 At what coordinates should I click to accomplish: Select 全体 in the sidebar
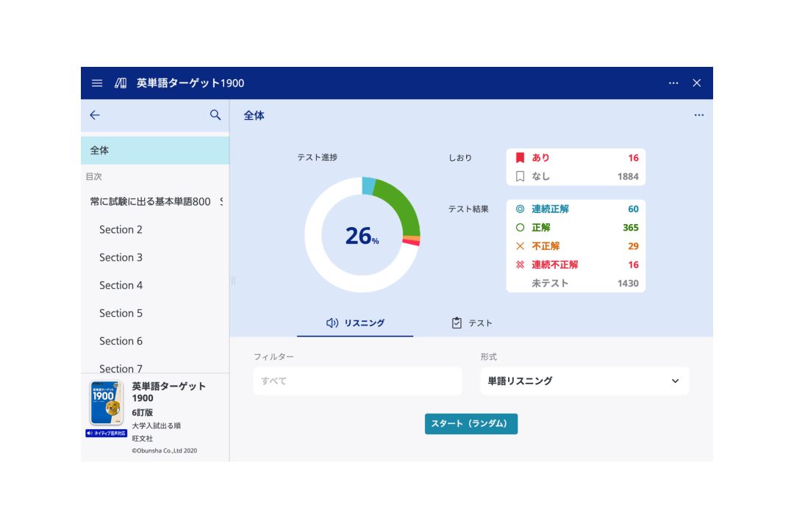[155, 151]
